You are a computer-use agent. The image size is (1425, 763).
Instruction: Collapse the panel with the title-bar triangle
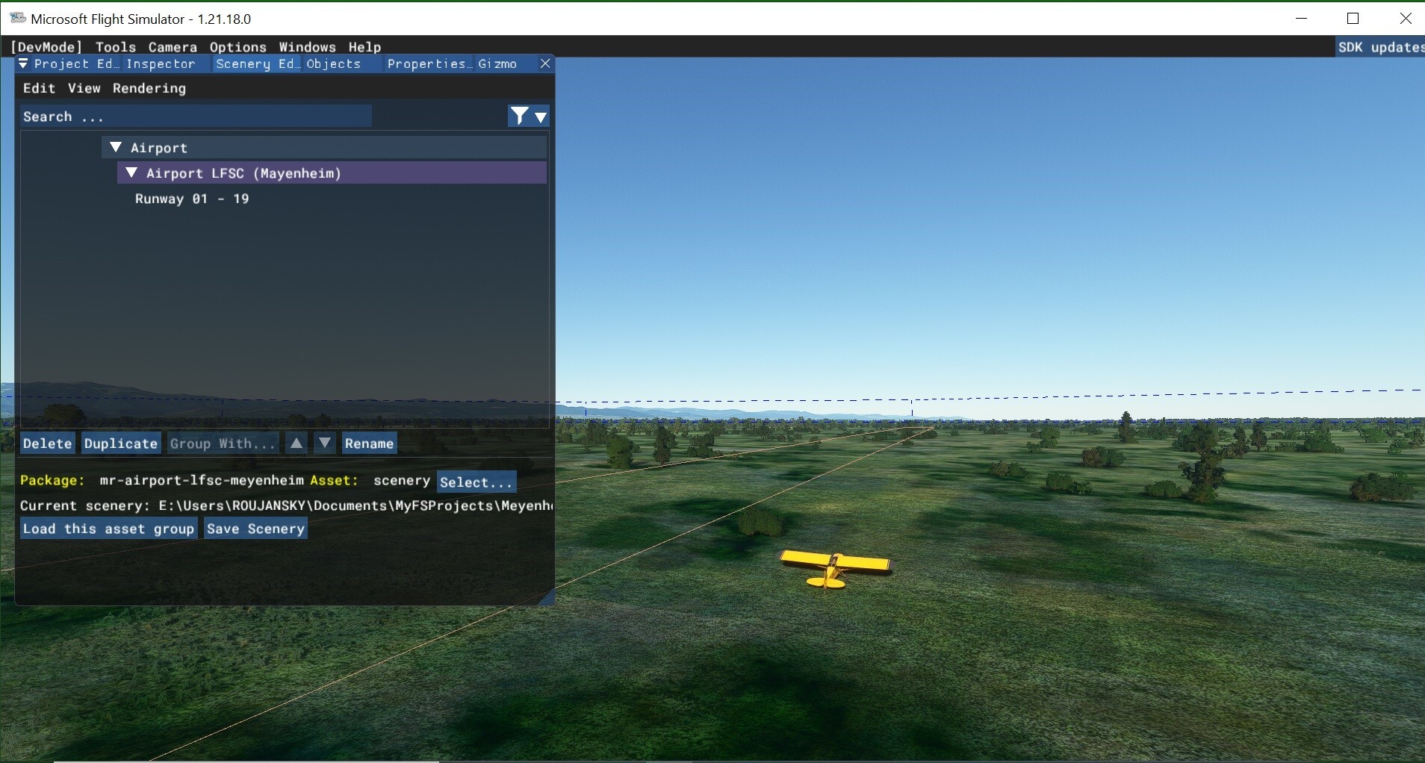click(23, 63)
